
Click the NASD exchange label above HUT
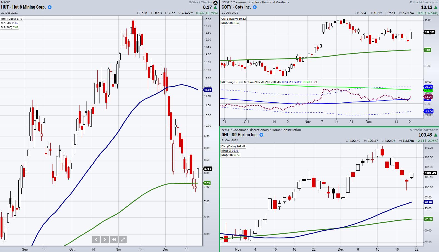(x=6, y=2)
